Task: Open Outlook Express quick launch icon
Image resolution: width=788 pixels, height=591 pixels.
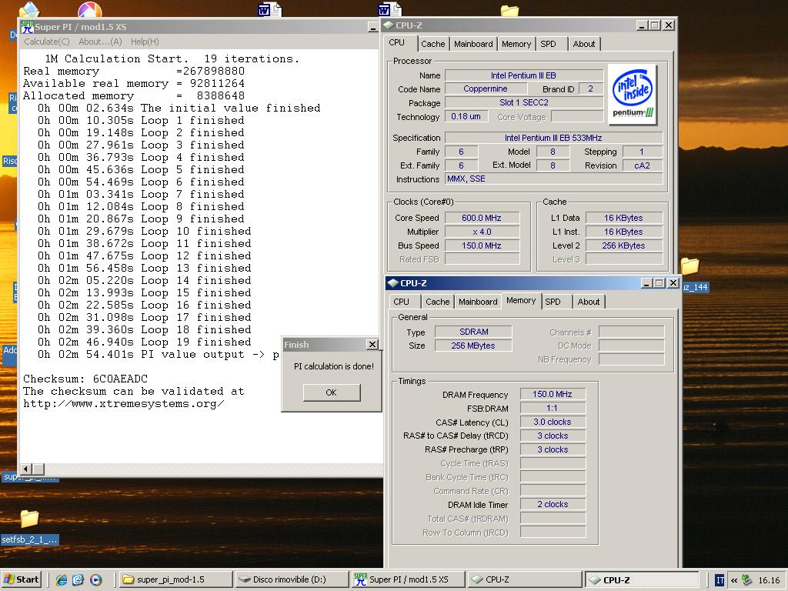Action: 78,579
